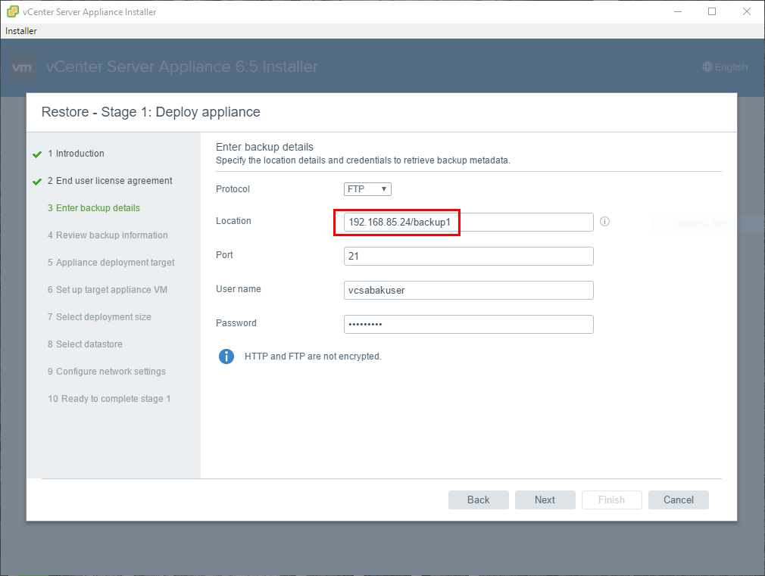Click the disabled Finish button
This screenshot has height=576, width=765.
612,500
